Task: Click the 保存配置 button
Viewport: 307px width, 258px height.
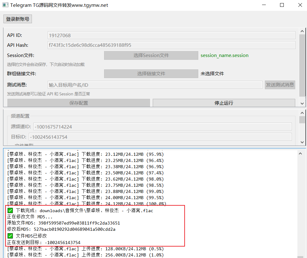Action: (x=79, y=103)
